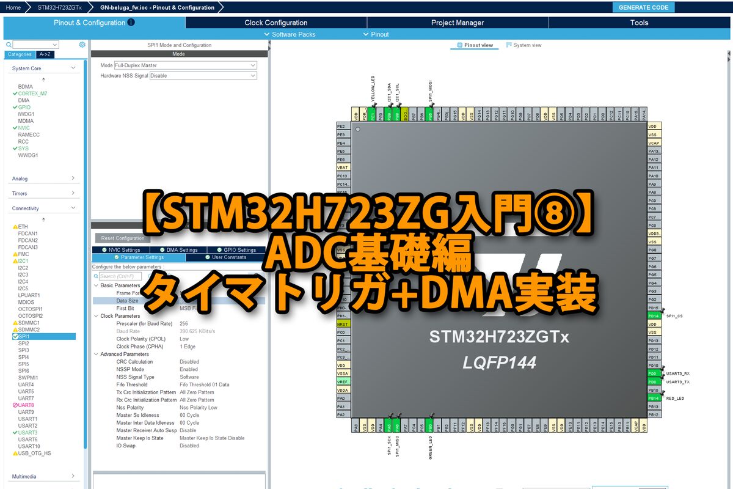Viewport: 733px width, 489px height.
Task: Click the info icon beside Pinout & Configuration
Action: pyautogui.click(x=131, y=23)
